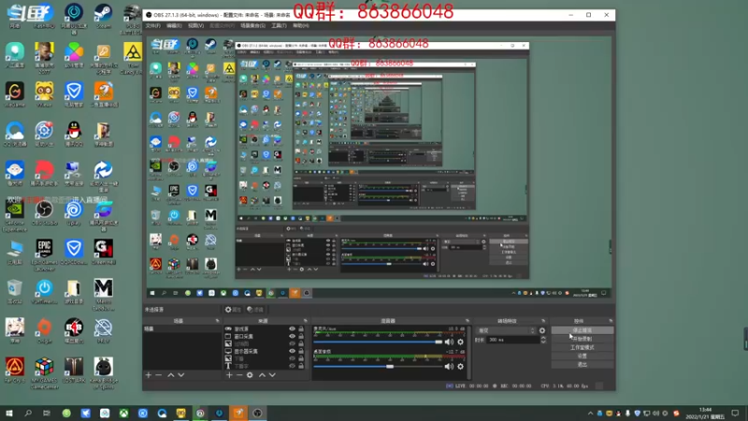Open microphone audio settings gear

[x=460, y=341]
